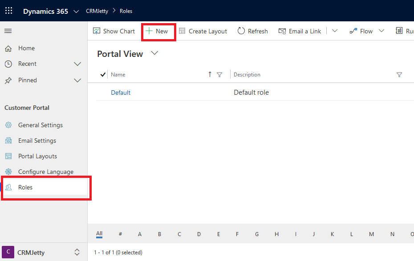Filter the Name column
This screenshot has width=414, height=261.
219,75
